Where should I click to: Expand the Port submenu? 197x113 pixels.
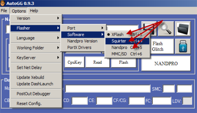[x=83, y=28]
